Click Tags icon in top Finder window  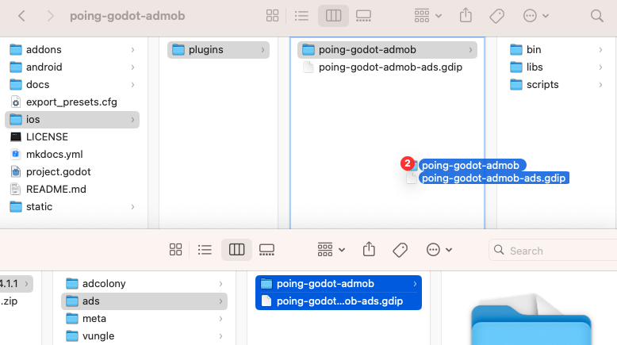497,16
